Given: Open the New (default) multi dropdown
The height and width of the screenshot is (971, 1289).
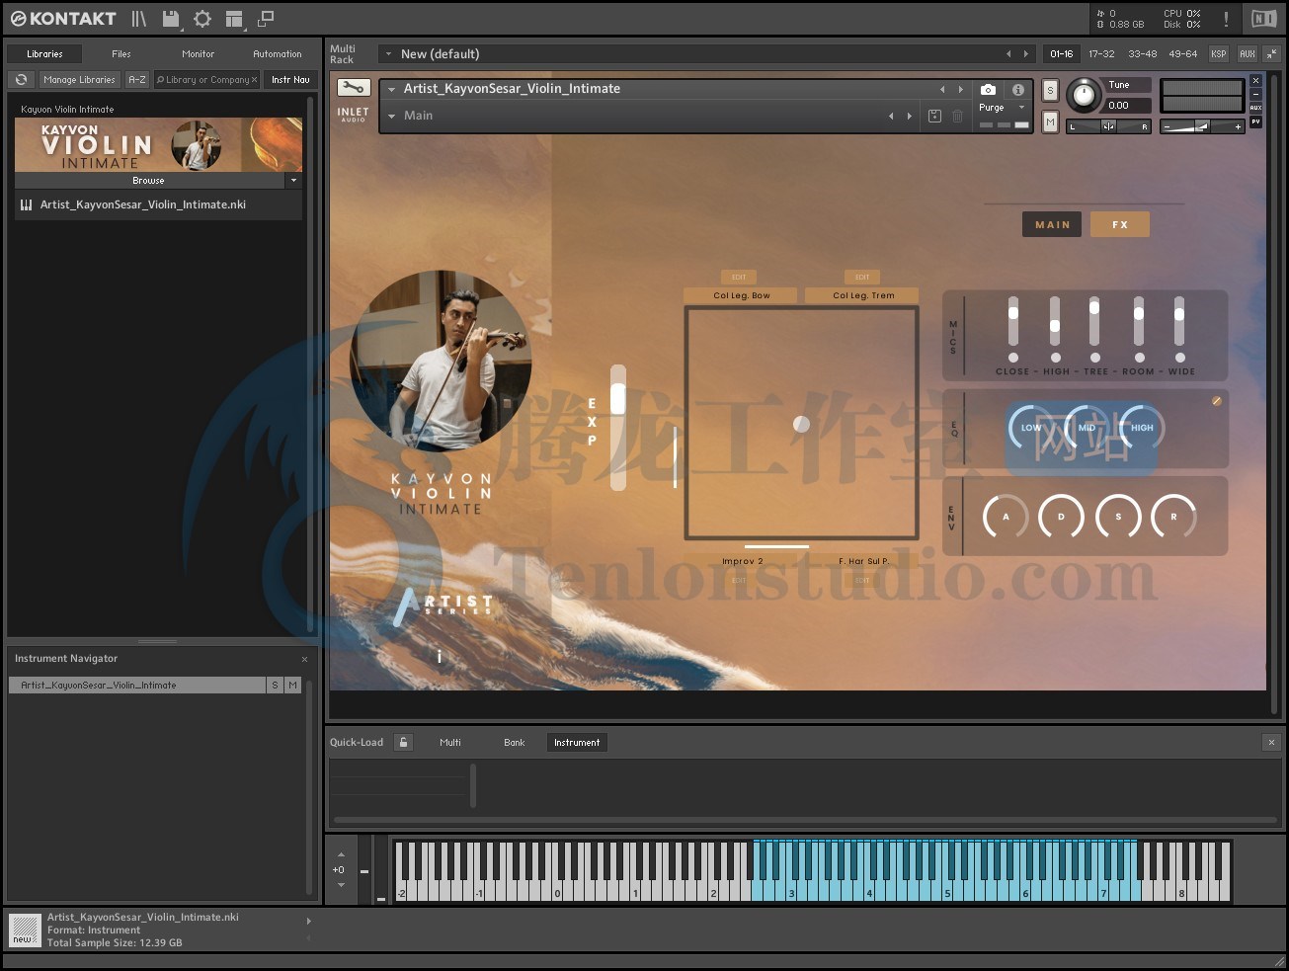Looking at the screenshot, I should click(x=389, y=54).
